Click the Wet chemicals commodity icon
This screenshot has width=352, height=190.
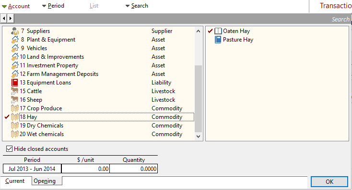[x=15, y=134]
